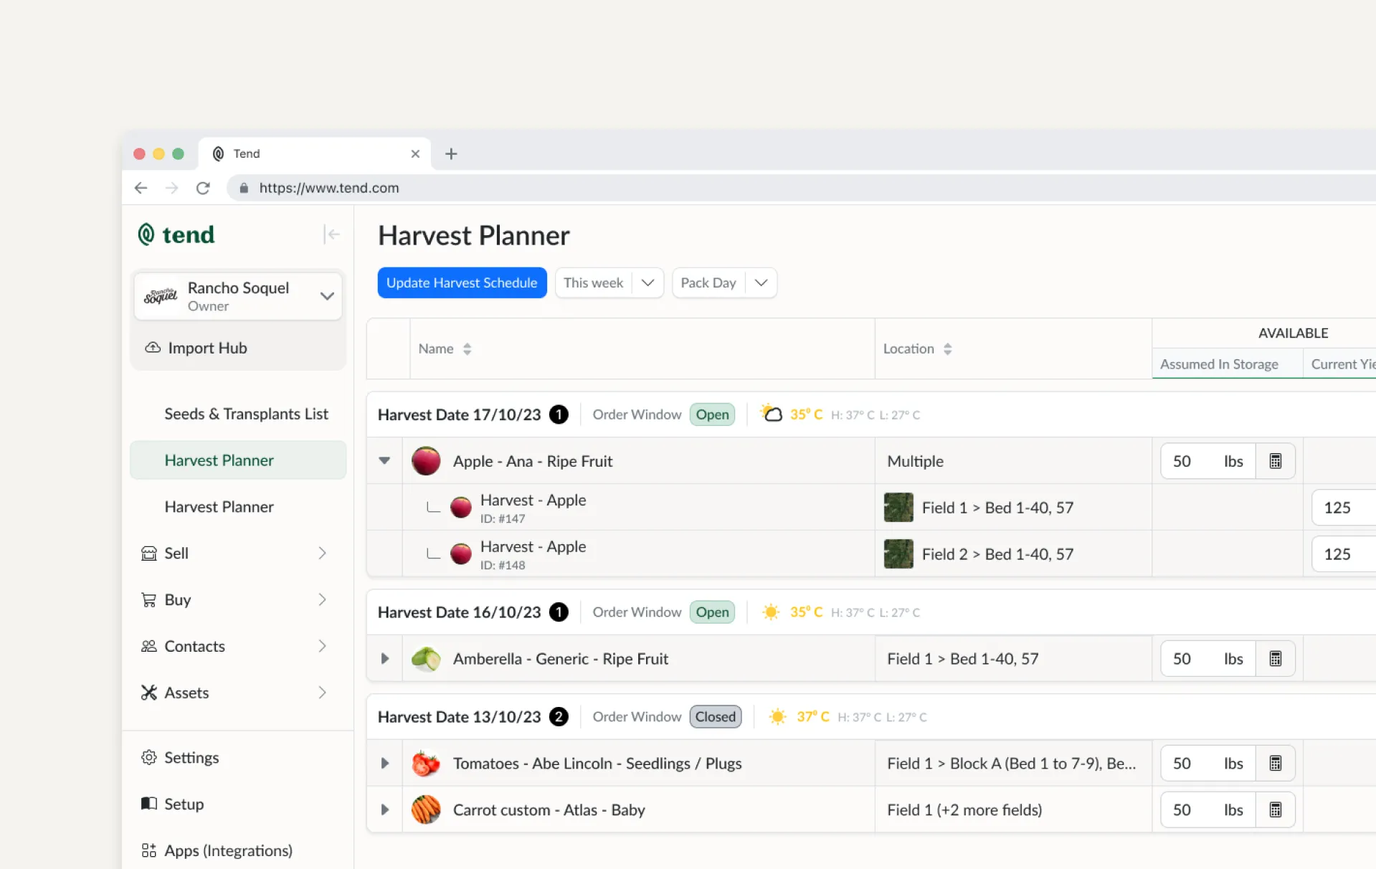The width and height of the screenshot is (1376, 869).
Task: Click the Apps (Integrations) icon
Action: click(148, 850)
